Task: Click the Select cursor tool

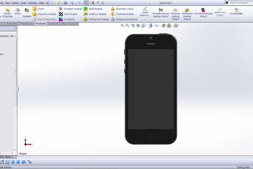Action: [x=86, y=3]
